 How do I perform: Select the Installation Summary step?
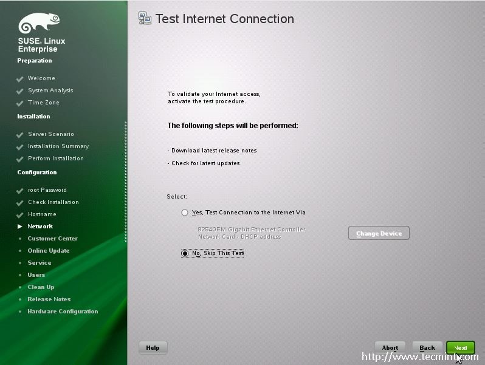[x=58, y=146]
